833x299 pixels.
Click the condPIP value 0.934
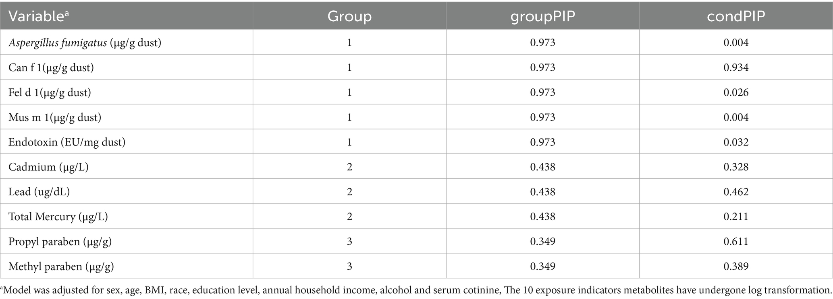736,68
